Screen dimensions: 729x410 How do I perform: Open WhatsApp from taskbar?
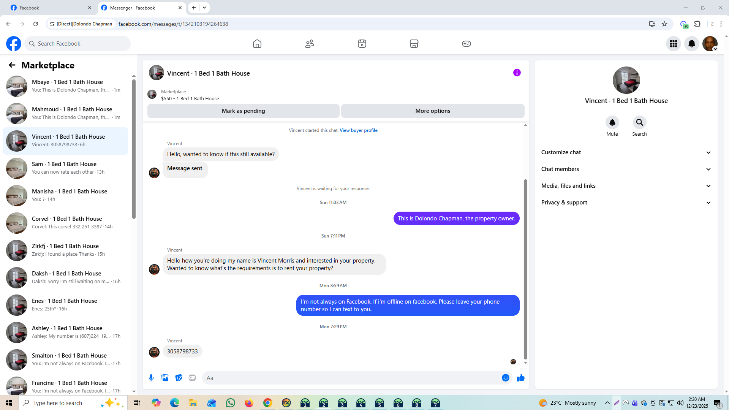point(230,403)
